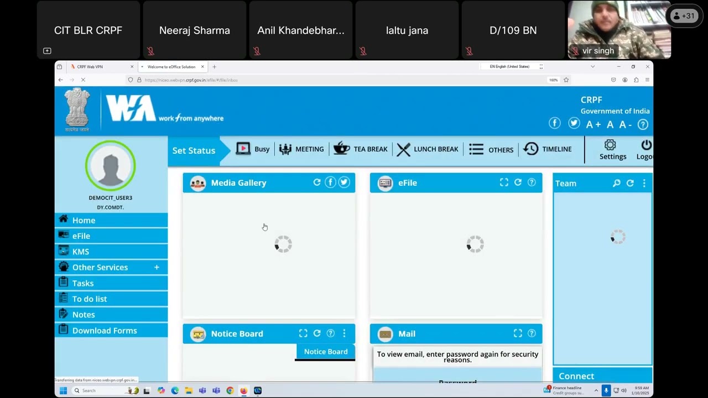Screen dimensions: 708x398
Task: Set status to Busy
Action: (253, 149)
